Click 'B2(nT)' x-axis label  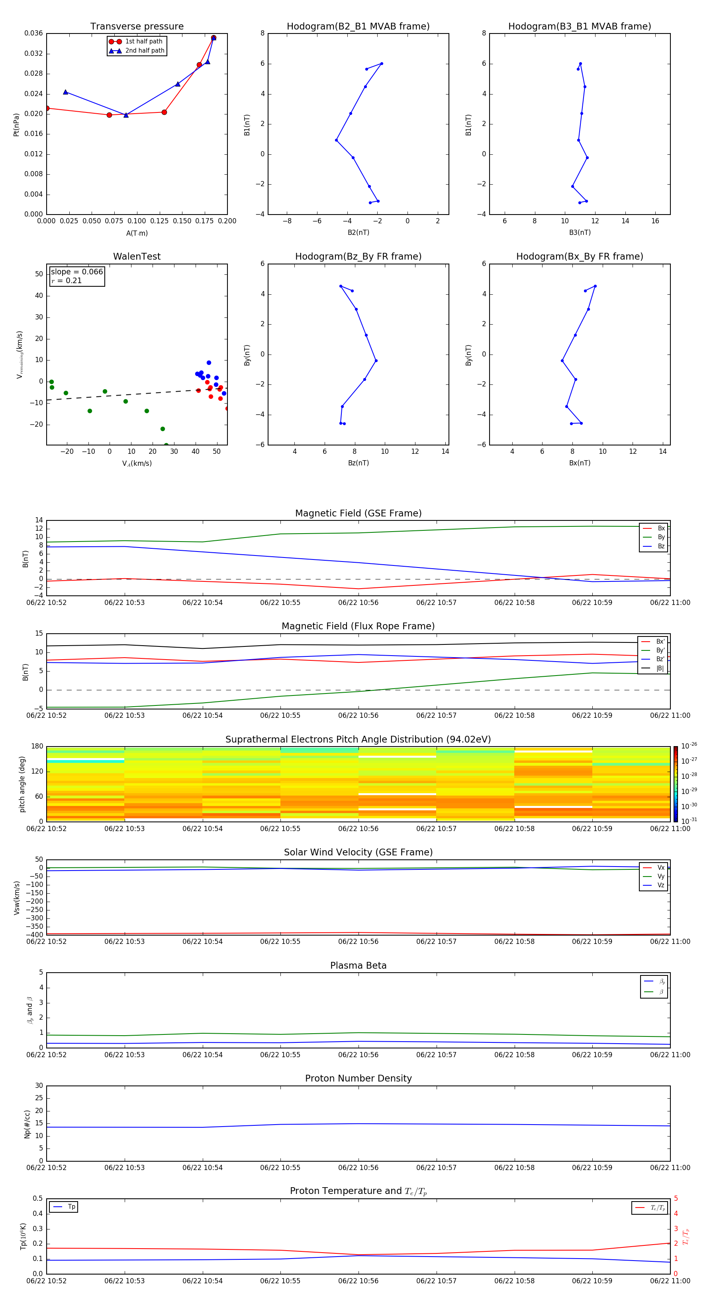(358, 232)
